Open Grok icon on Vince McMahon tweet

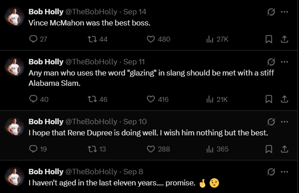(271, 12)
